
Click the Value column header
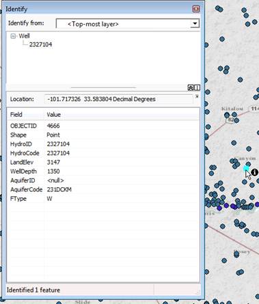pyautogui.click(x=54, y=115)
